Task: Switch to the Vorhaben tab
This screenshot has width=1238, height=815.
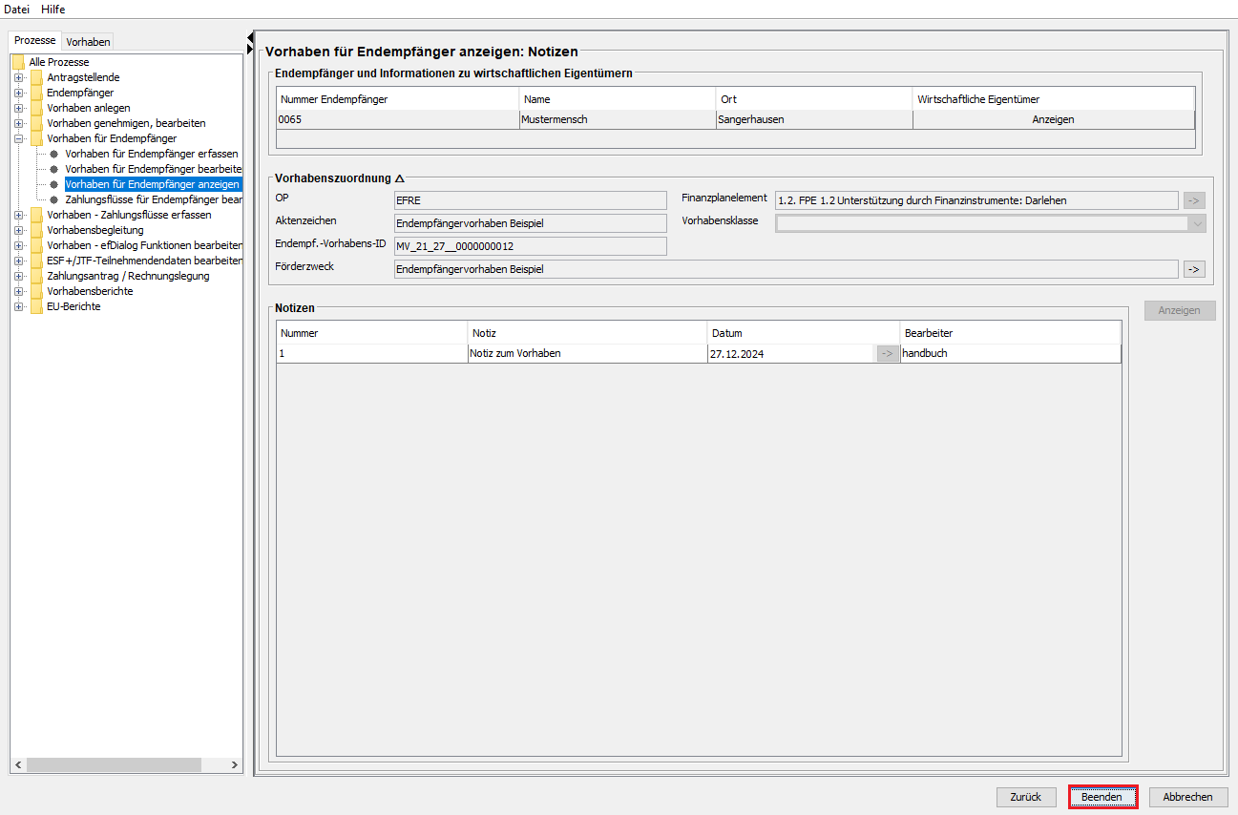Action: click(88, 41)
